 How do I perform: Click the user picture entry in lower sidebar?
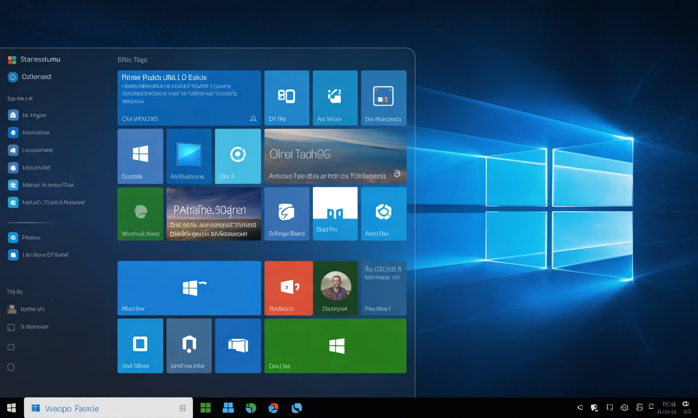pyautogui.click(x=26, y=309)
